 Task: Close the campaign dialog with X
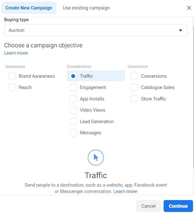click(189, 8)
